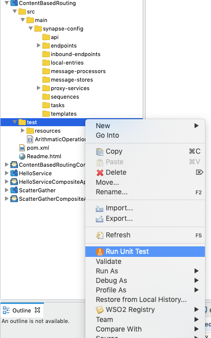Open the Compare With submenu
This screenshot has width=211, height=338.
click(x=145, y=329)
